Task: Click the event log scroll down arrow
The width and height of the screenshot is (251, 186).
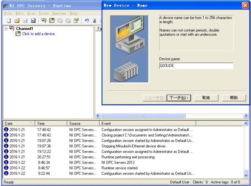Action: click(x=246, y=175)
